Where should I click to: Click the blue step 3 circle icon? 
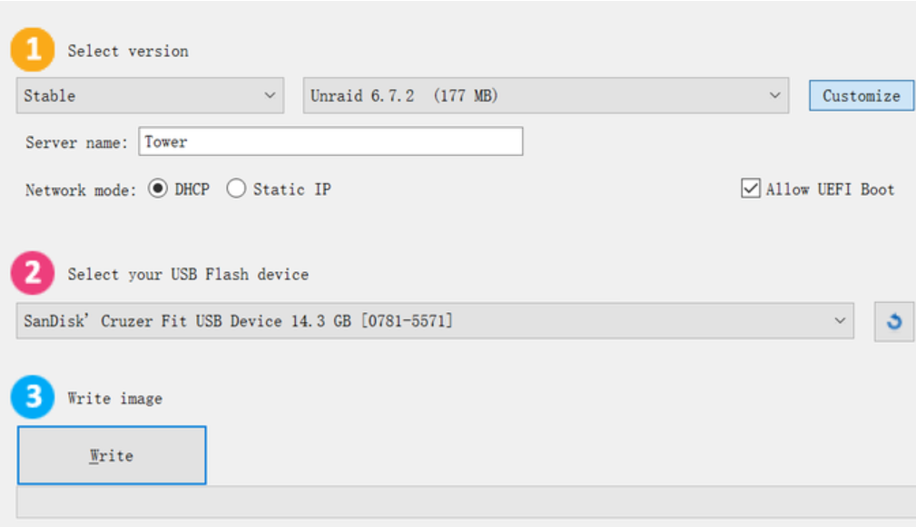[33, 397]
